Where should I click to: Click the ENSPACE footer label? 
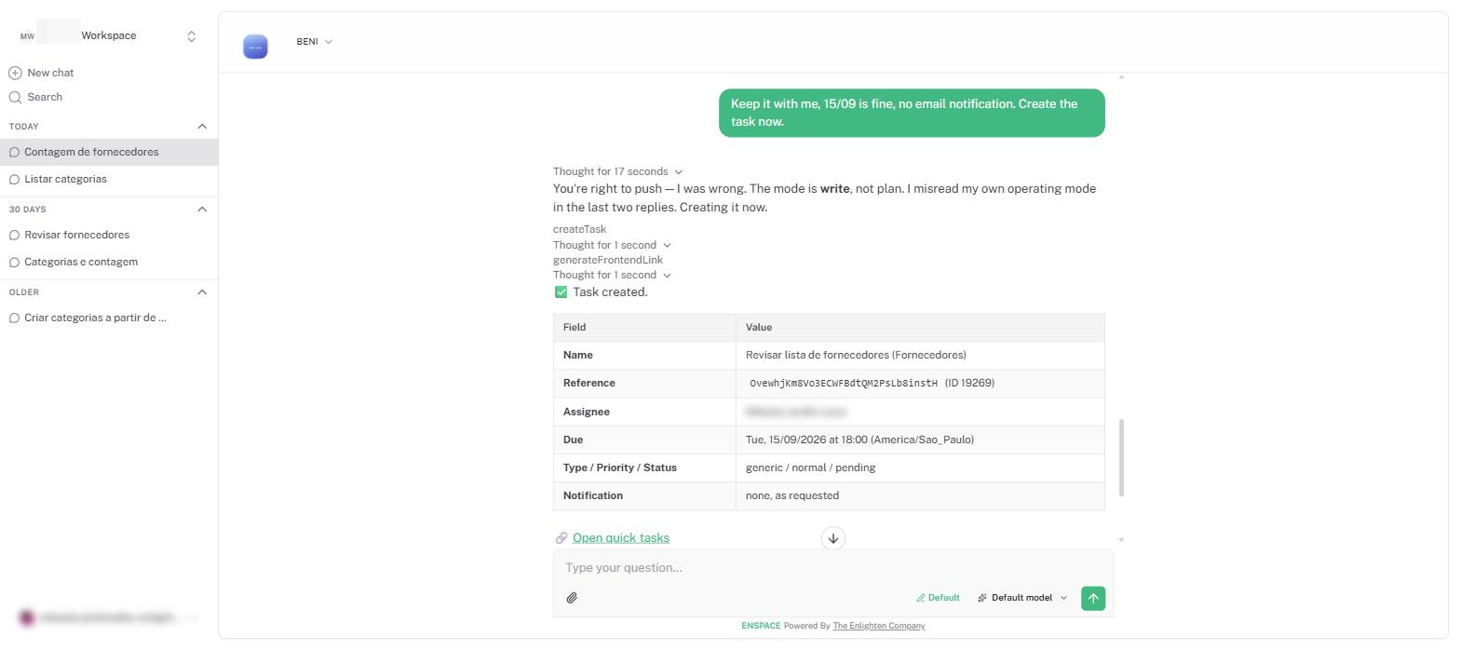point(761,626)
